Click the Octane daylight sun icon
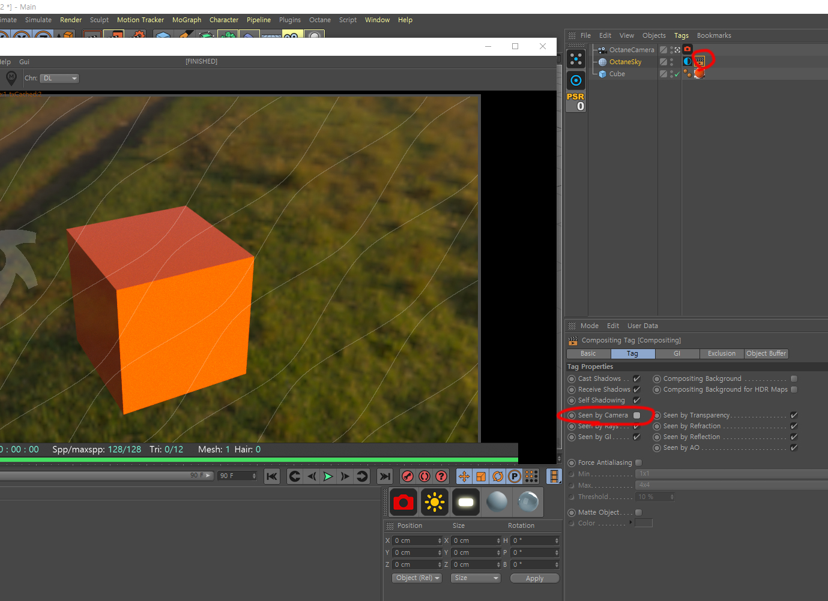The height and width of the screenshot is (601, 828). pyautogui.click(x=434, y=502)
